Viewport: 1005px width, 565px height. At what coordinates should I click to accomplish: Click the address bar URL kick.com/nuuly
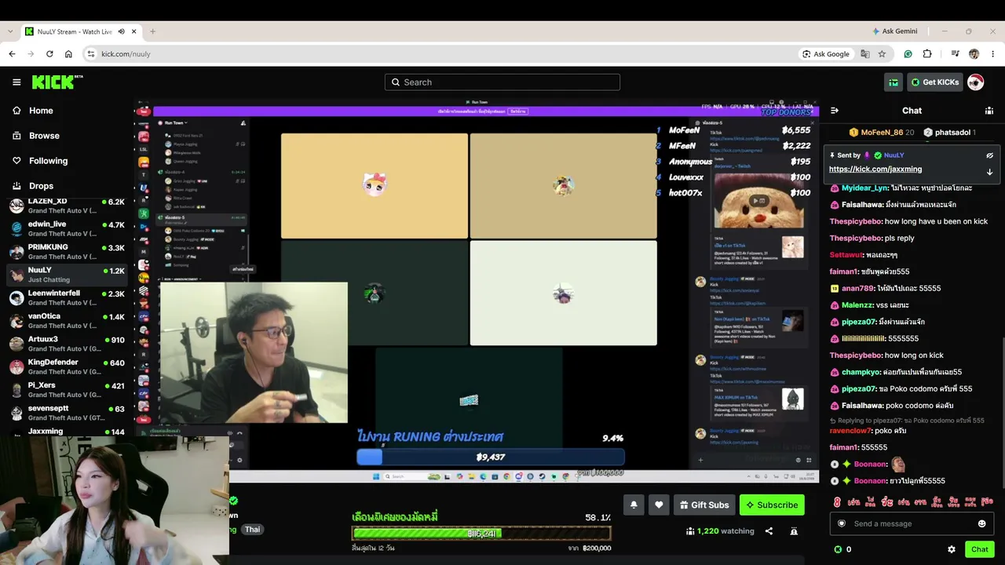[126, 54]
